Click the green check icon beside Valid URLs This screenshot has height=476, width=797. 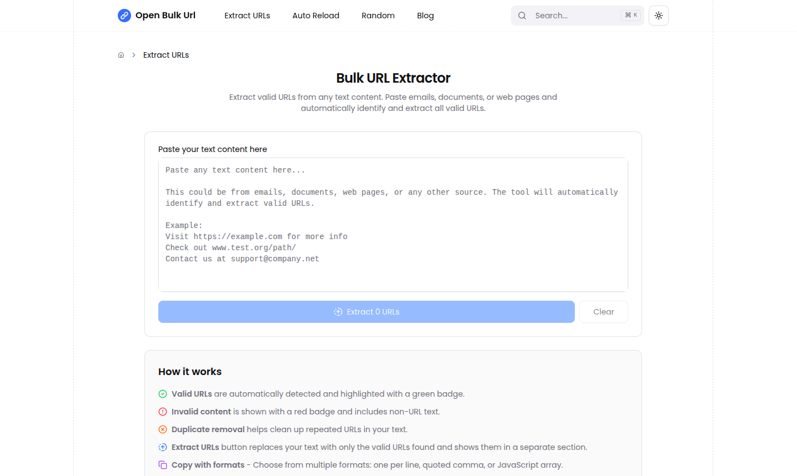(x=163, y=394)
